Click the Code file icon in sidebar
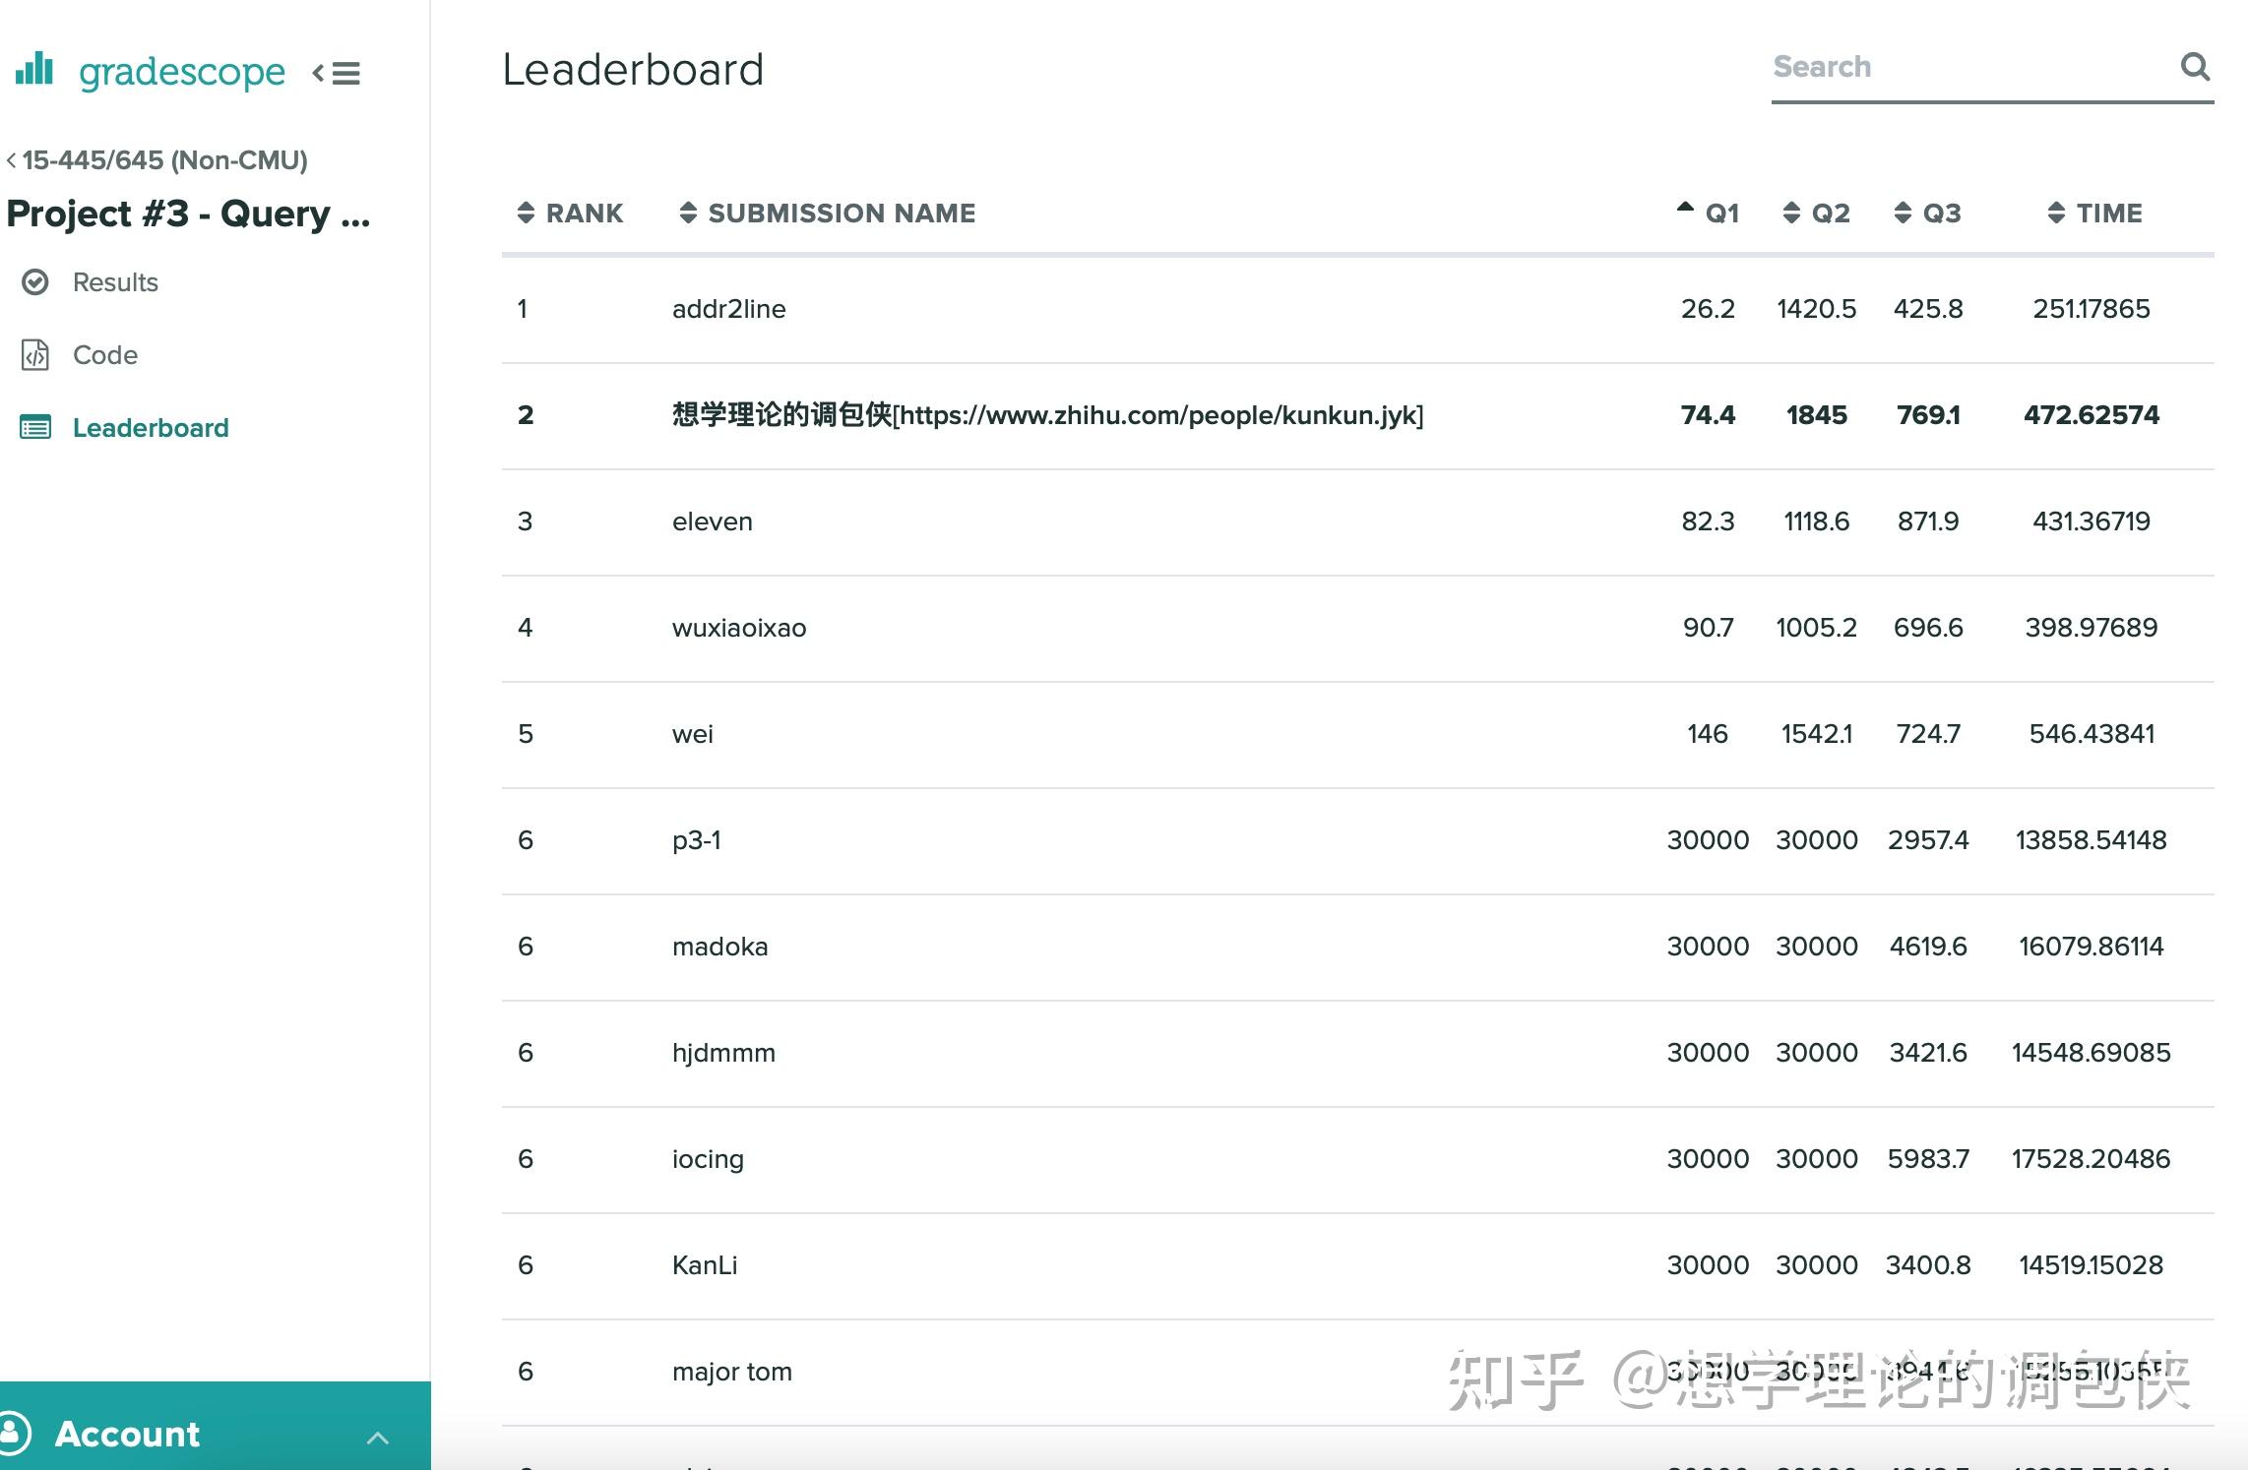The image size is (2248, 1470). pos(35,355)
